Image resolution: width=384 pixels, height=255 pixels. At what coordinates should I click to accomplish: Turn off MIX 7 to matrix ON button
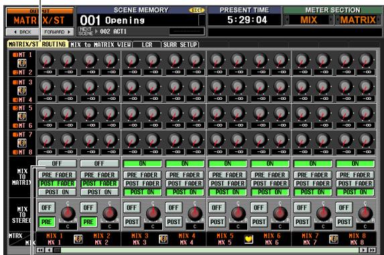click(x=313, y=163)
